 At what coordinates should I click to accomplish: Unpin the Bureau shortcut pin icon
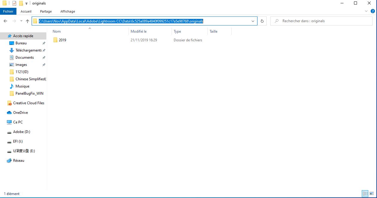pyautogui.click(x=44, y=43)
